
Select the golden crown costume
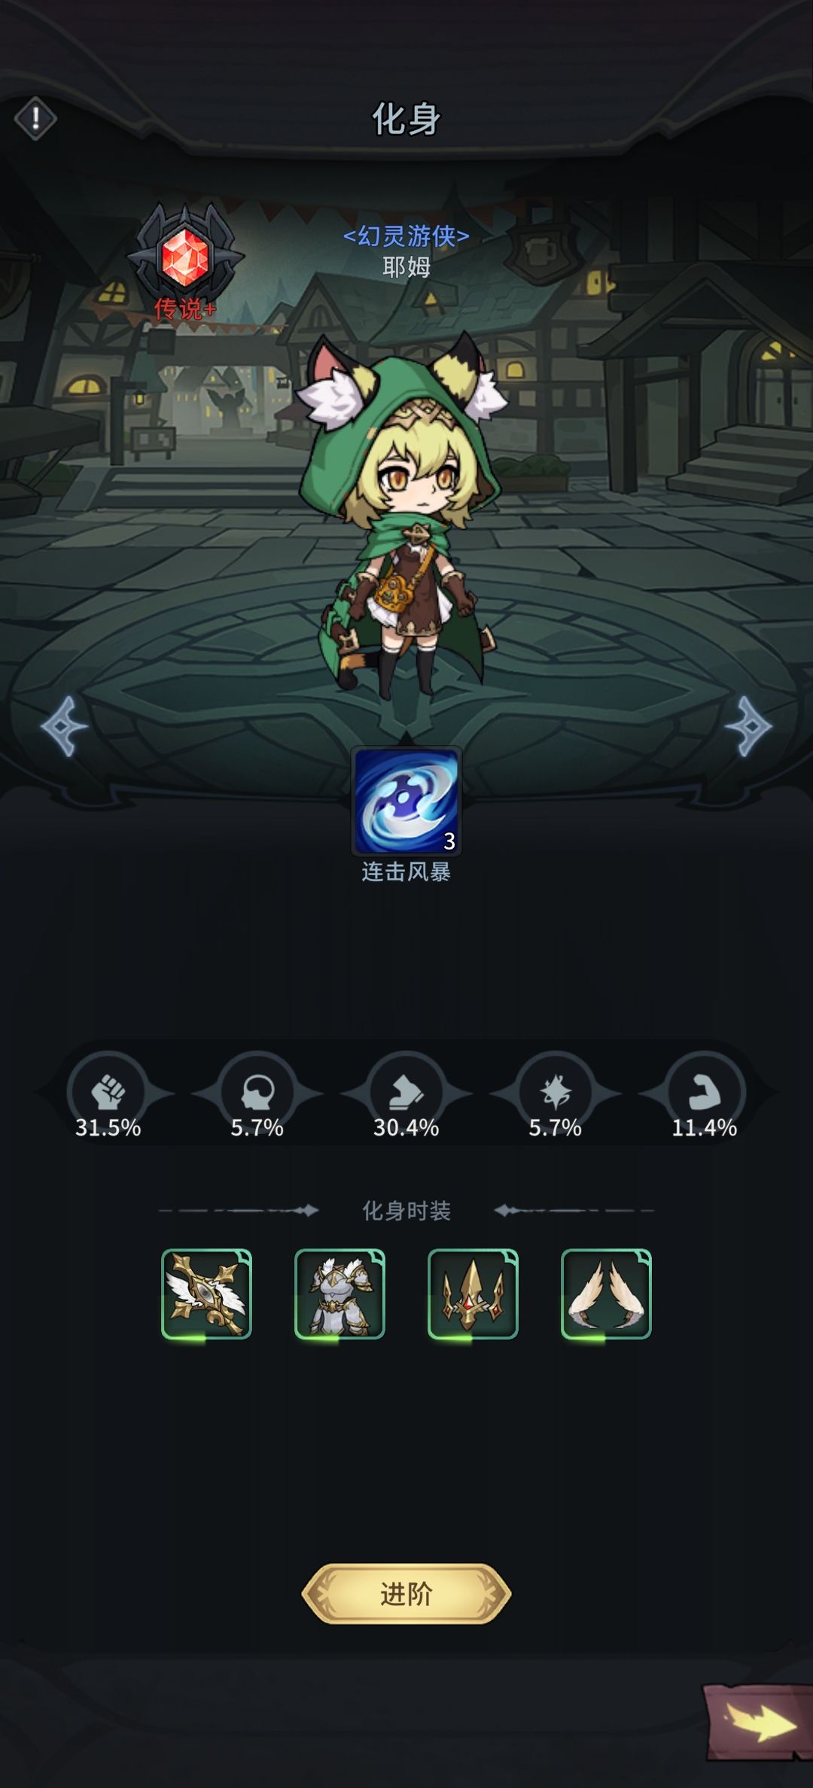pos(473,1294)
